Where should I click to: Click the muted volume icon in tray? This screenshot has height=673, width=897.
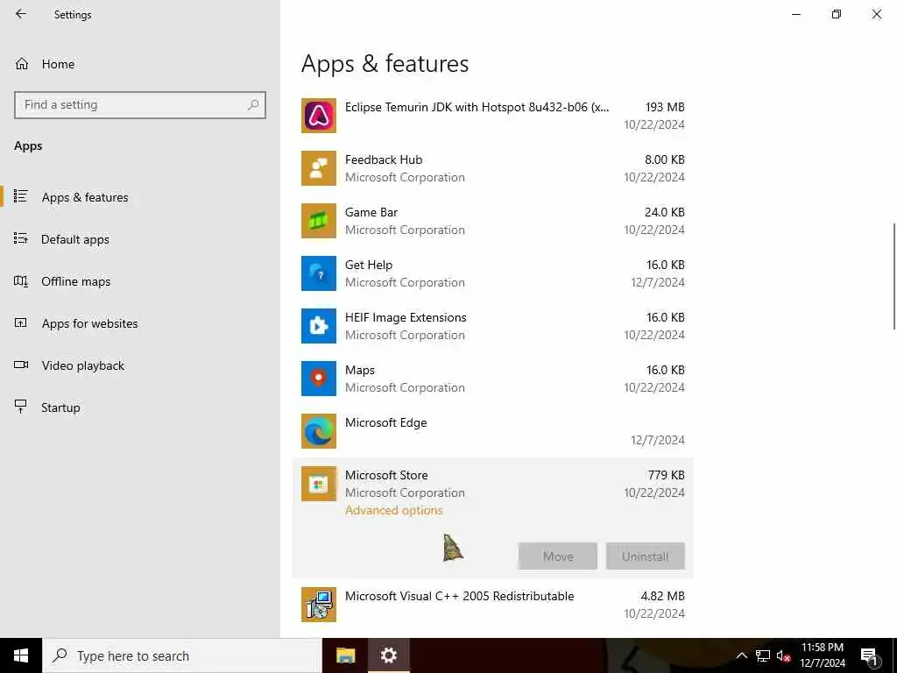click(x=783, y=655)
